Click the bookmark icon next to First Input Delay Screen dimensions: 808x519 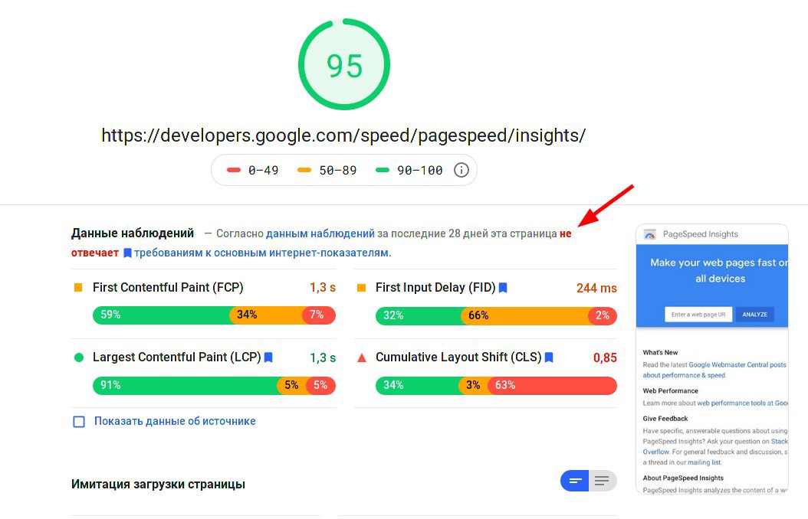tap(503, 288)
